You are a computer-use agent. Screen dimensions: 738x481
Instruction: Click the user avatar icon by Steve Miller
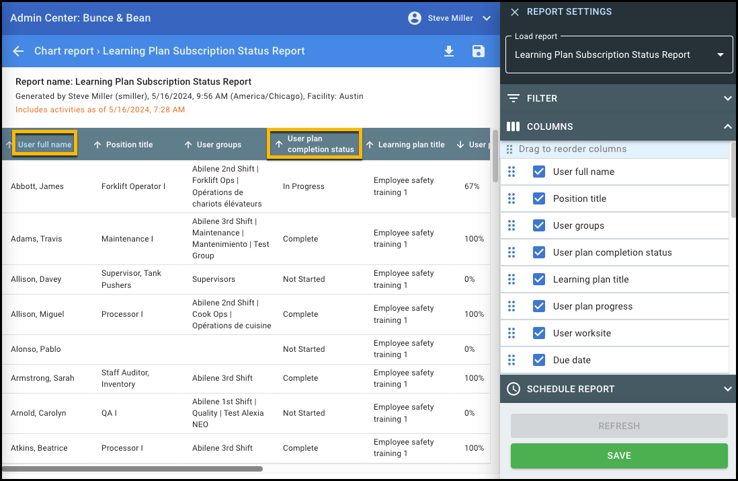click(415, 18)
